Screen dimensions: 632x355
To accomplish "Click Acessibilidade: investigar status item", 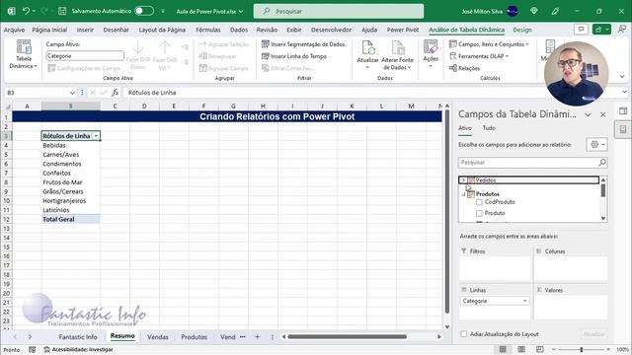I will tap(78, 350).
